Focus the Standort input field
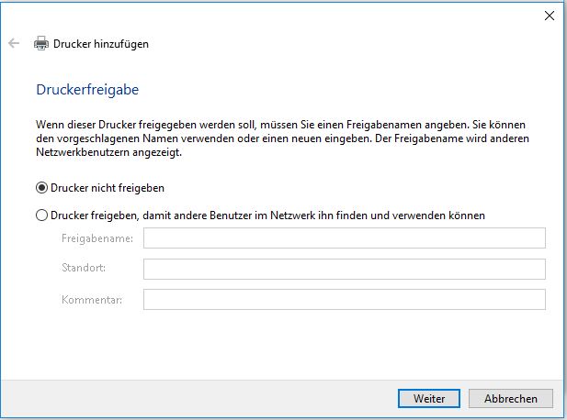 [x=345, y=269]
